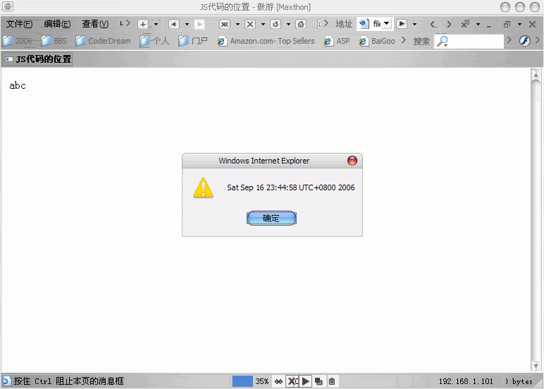Click the Go play-arrow button

point(402,24)
